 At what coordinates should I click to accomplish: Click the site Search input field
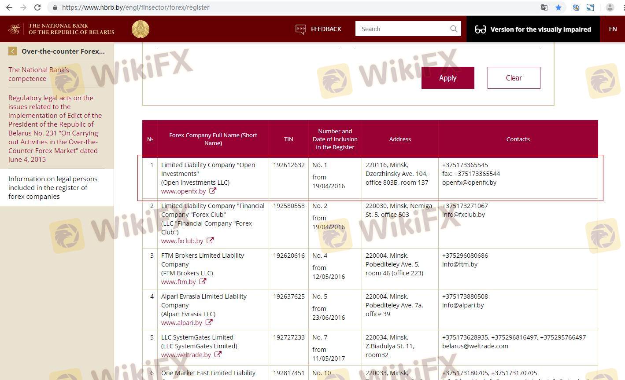point(402,29)
